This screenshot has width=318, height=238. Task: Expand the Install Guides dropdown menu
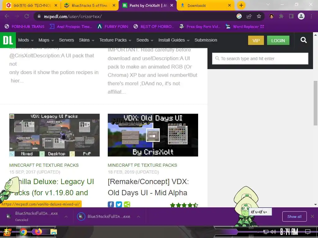pyautogui.click(x=174, y=40)
